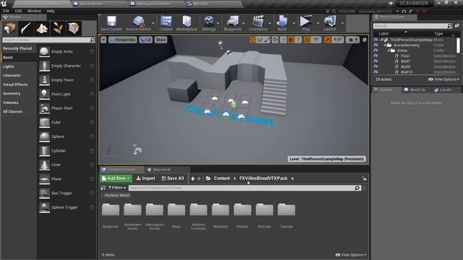Switch to the Sequencer tab
Image resolution: width=463 pixels, height=260 pixels.
click(x=161, y=170)
